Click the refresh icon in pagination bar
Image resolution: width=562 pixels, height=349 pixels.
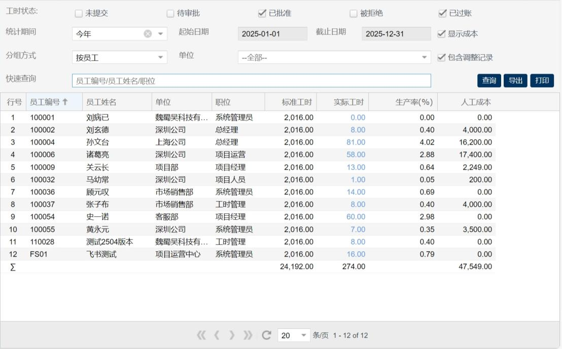266,335
